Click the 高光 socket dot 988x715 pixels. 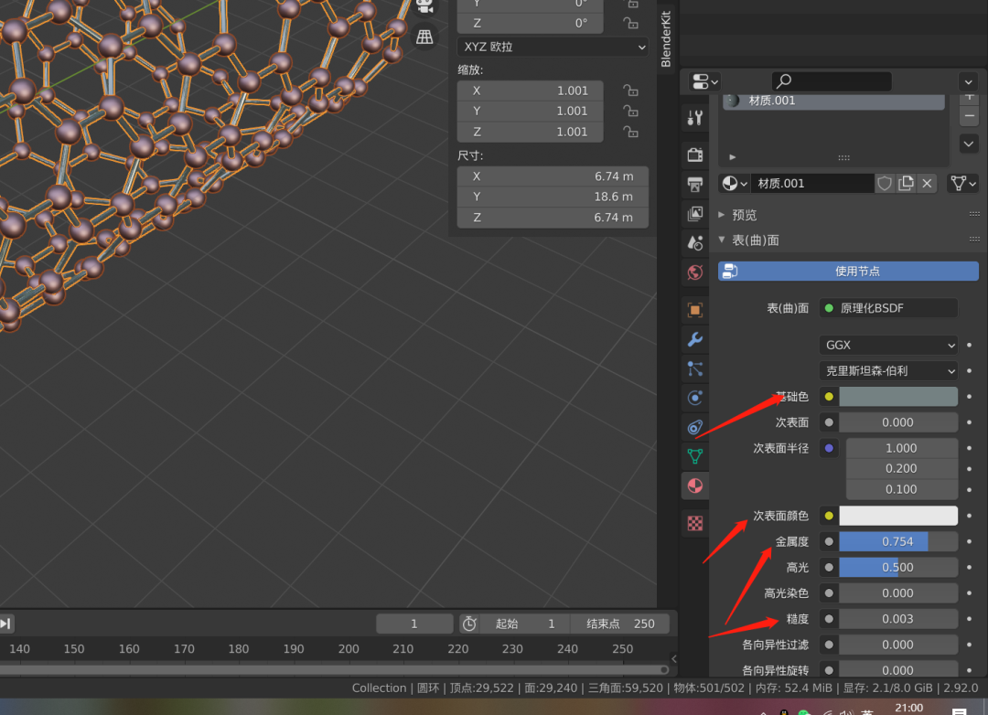(829, 568)
